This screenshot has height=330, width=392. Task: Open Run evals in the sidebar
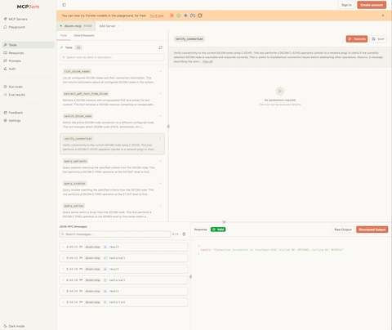coord(13,87)
